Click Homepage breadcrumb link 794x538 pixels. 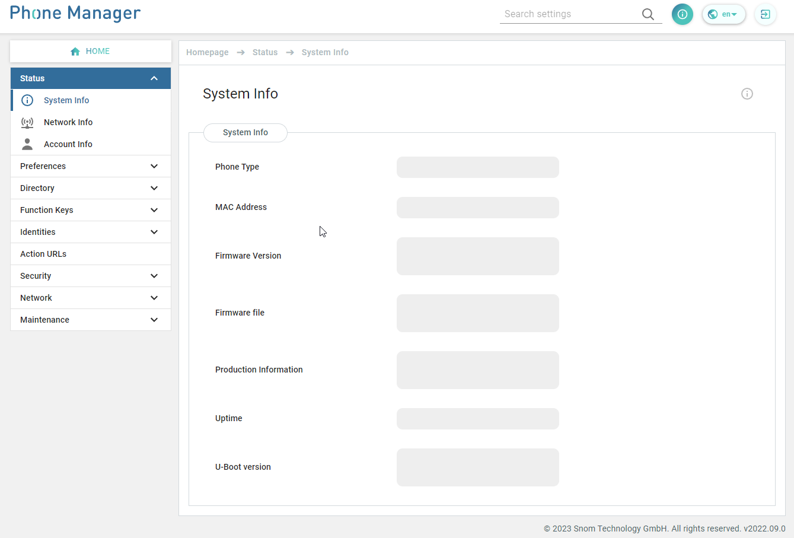point(208,52)
